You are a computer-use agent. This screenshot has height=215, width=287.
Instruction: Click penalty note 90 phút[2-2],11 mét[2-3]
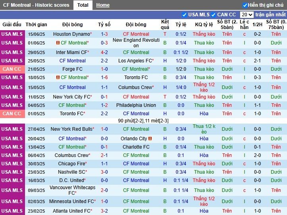point(143,121)
